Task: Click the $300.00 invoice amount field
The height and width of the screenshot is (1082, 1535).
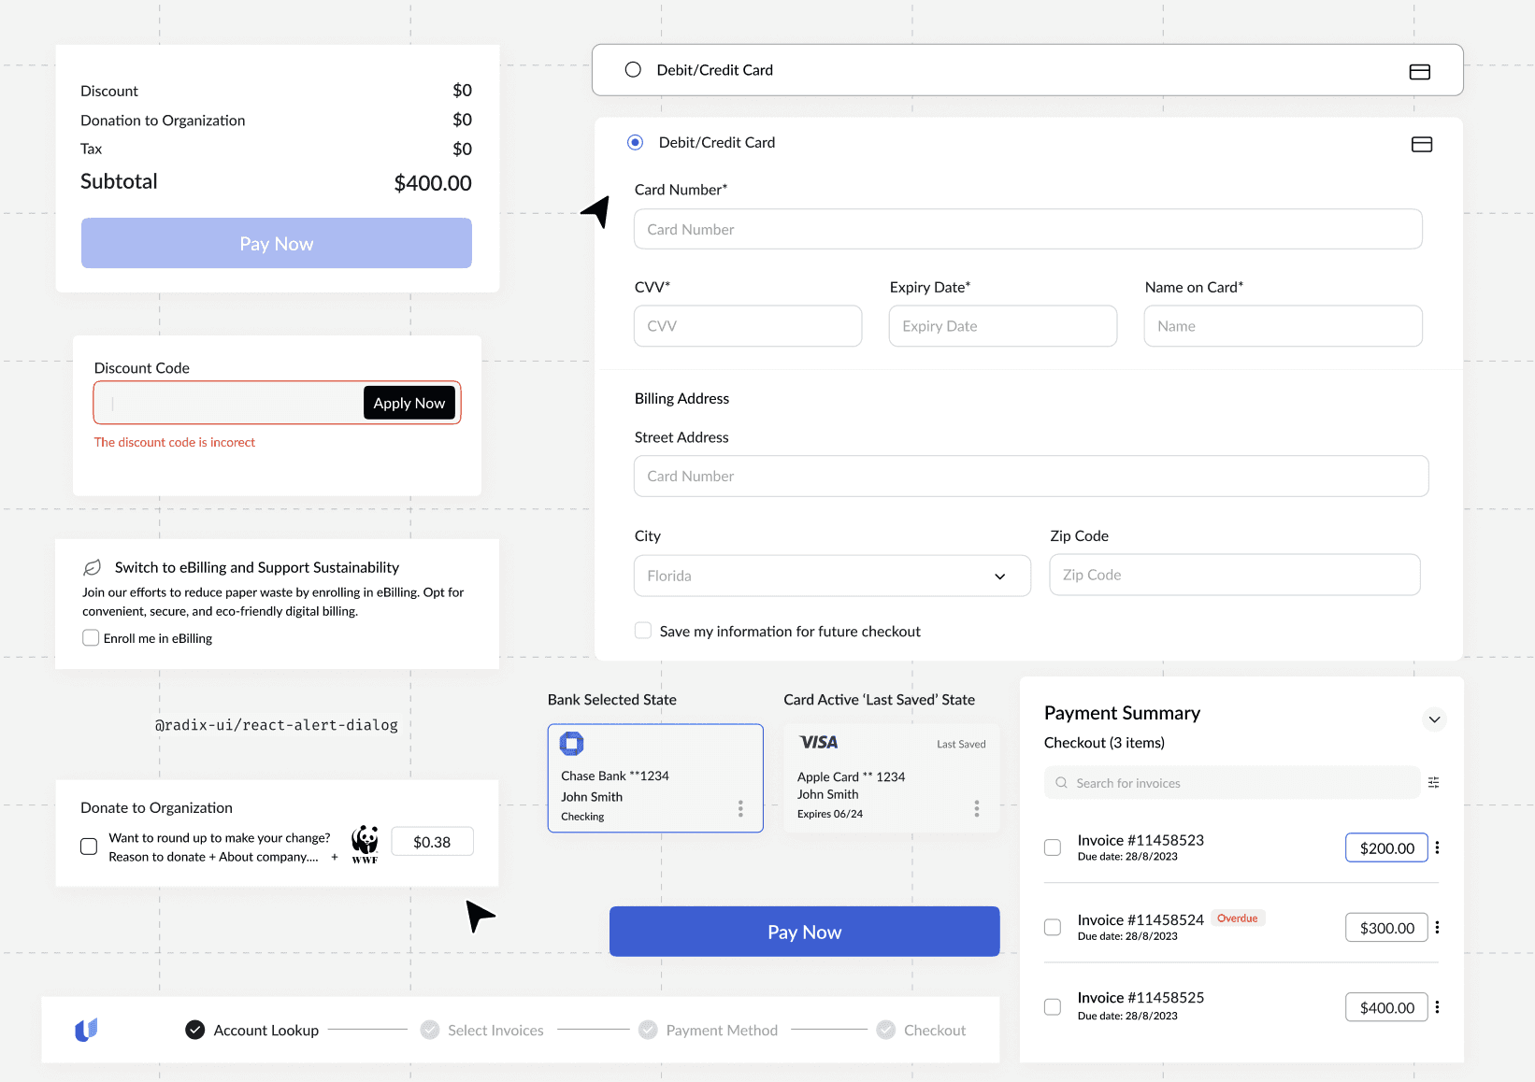Action: click(1387, 928)
